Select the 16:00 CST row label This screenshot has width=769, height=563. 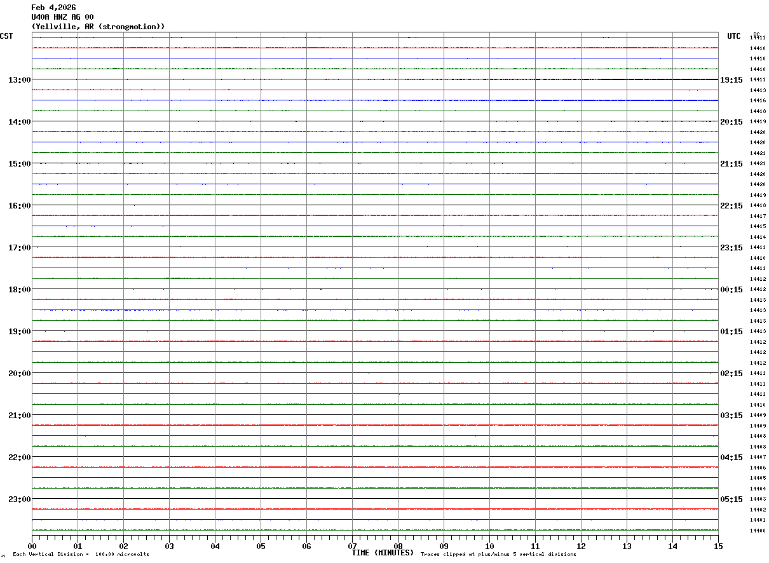point(19,206)
